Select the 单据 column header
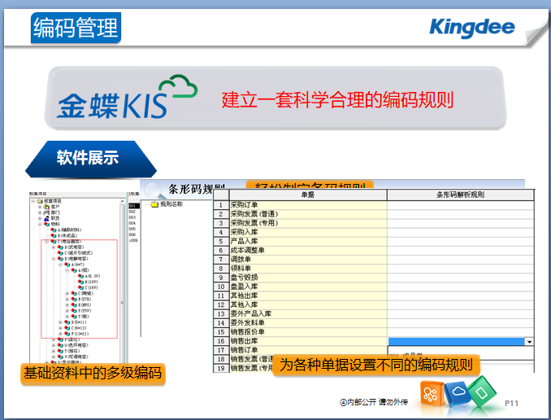The image size is (551, 420). point(308,195)
